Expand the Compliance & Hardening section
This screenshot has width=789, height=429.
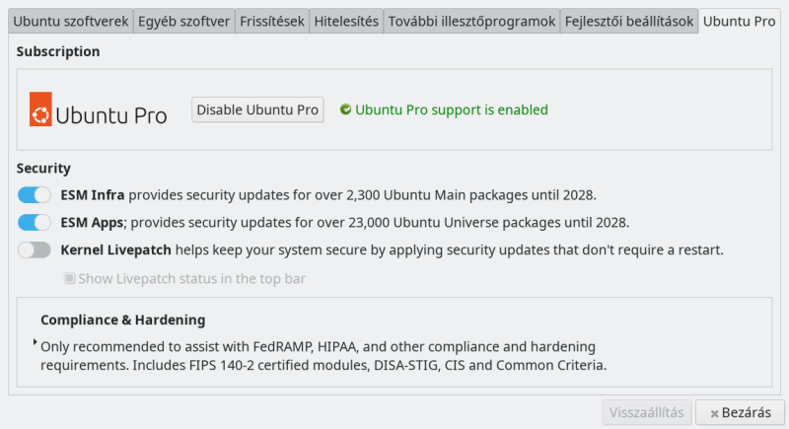(36, 342)
